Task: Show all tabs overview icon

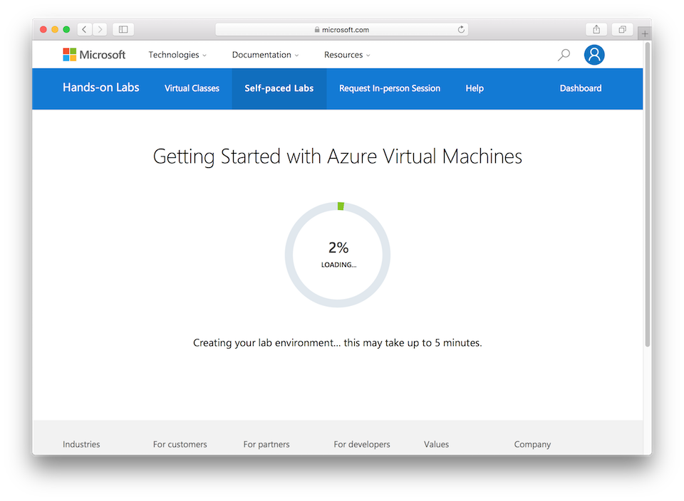Action: [623, 29]
